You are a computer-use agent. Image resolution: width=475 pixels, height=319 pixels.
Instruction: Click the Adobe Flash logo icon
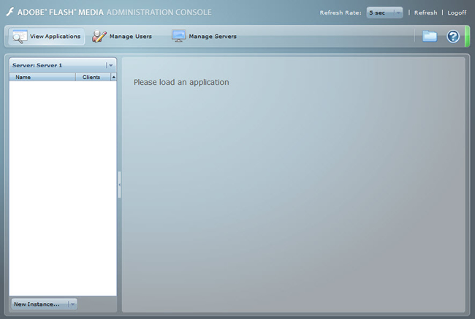coord(10,12)
